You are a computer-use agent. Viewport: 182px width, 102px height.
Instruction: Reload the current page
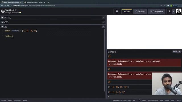pos(8,6)
